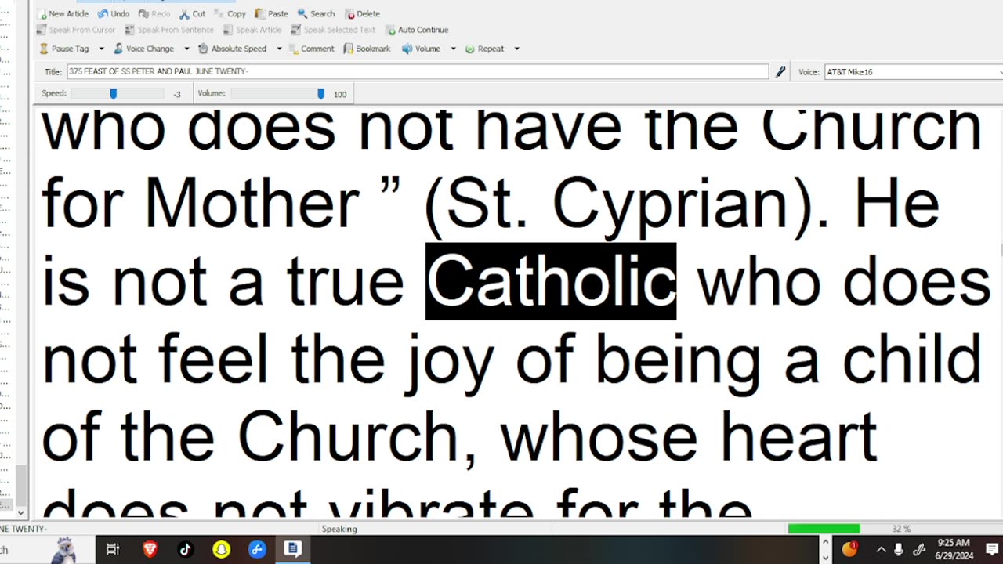This screenshot has width=1003, height=564.
Task: Cut the selected text
Action: point(192,13)
